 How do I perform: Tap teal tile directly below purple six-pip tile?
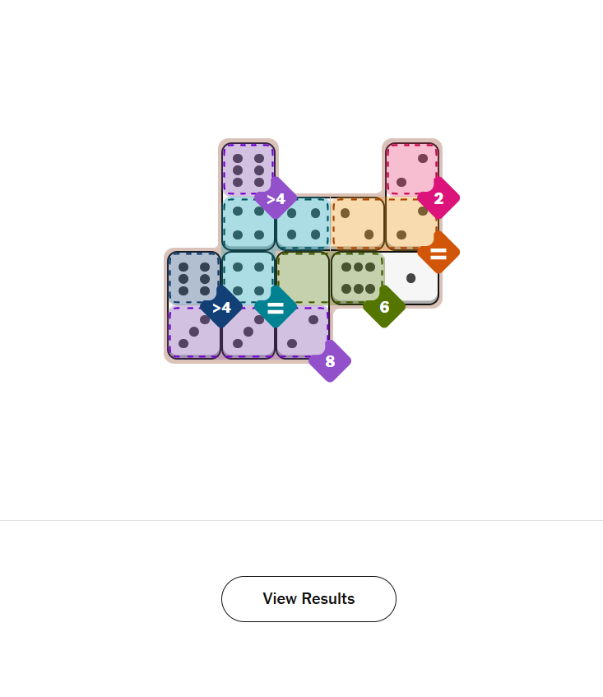(x=248, y=223)
